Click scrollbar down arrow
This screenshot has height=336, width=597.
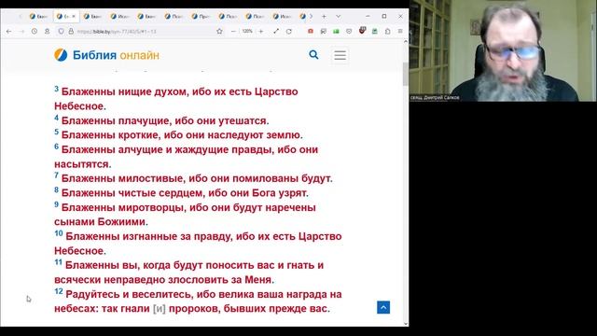click(x=405, y=324)
